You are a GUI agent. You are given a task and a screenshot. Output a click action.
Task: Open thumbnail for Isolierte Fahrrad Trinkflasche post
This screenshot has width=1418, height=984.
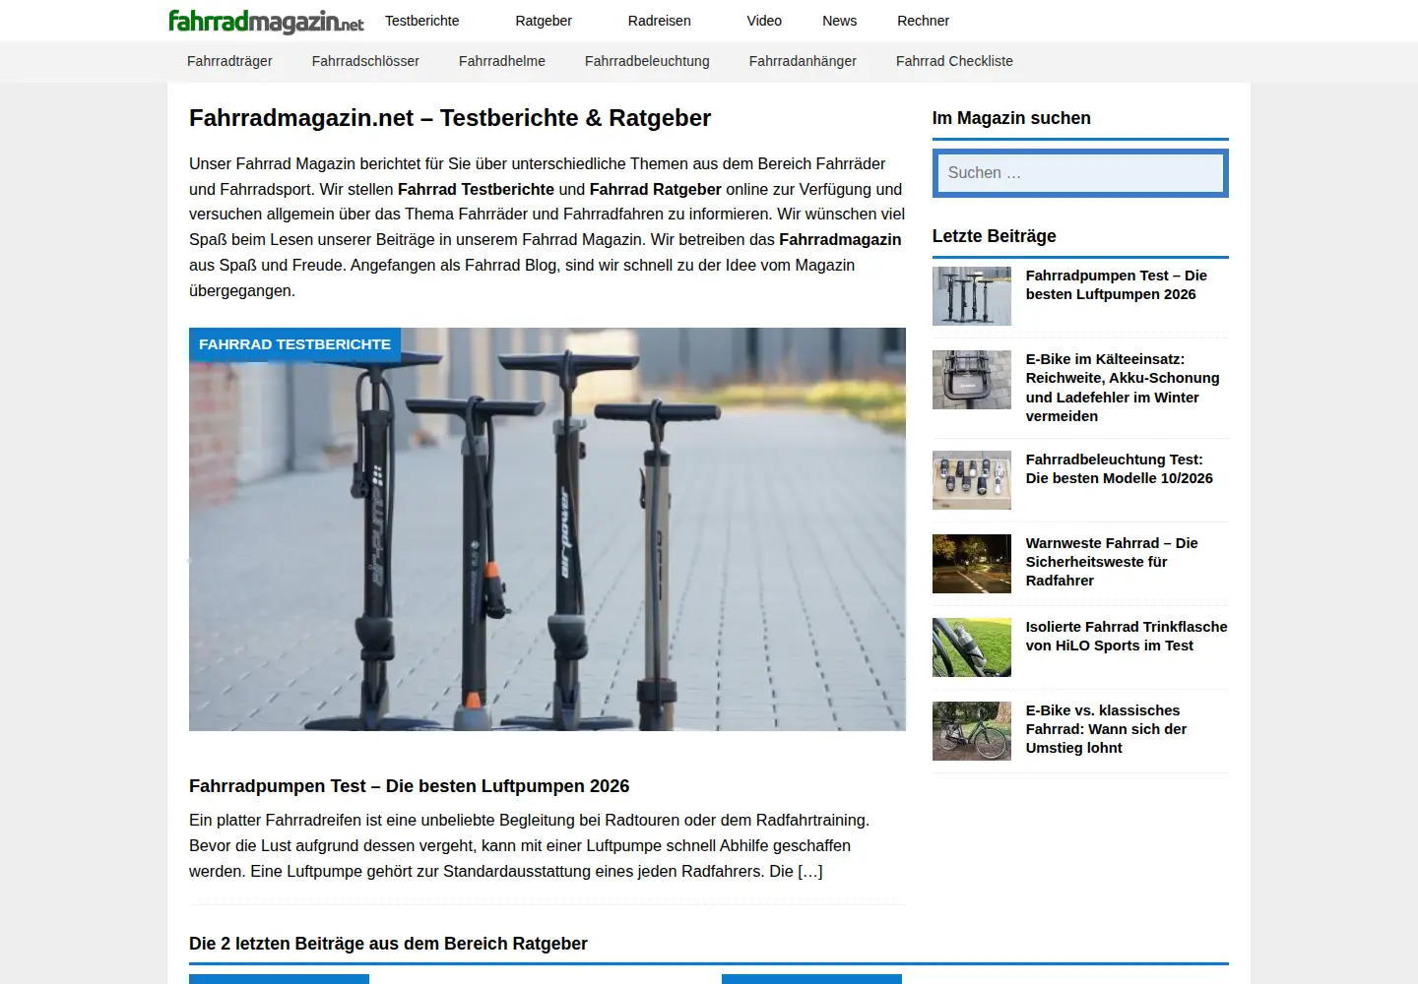coord(972,647)
